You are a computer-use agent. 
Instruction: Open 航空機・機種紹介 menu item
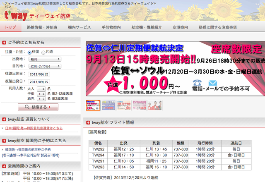[147, 27]
